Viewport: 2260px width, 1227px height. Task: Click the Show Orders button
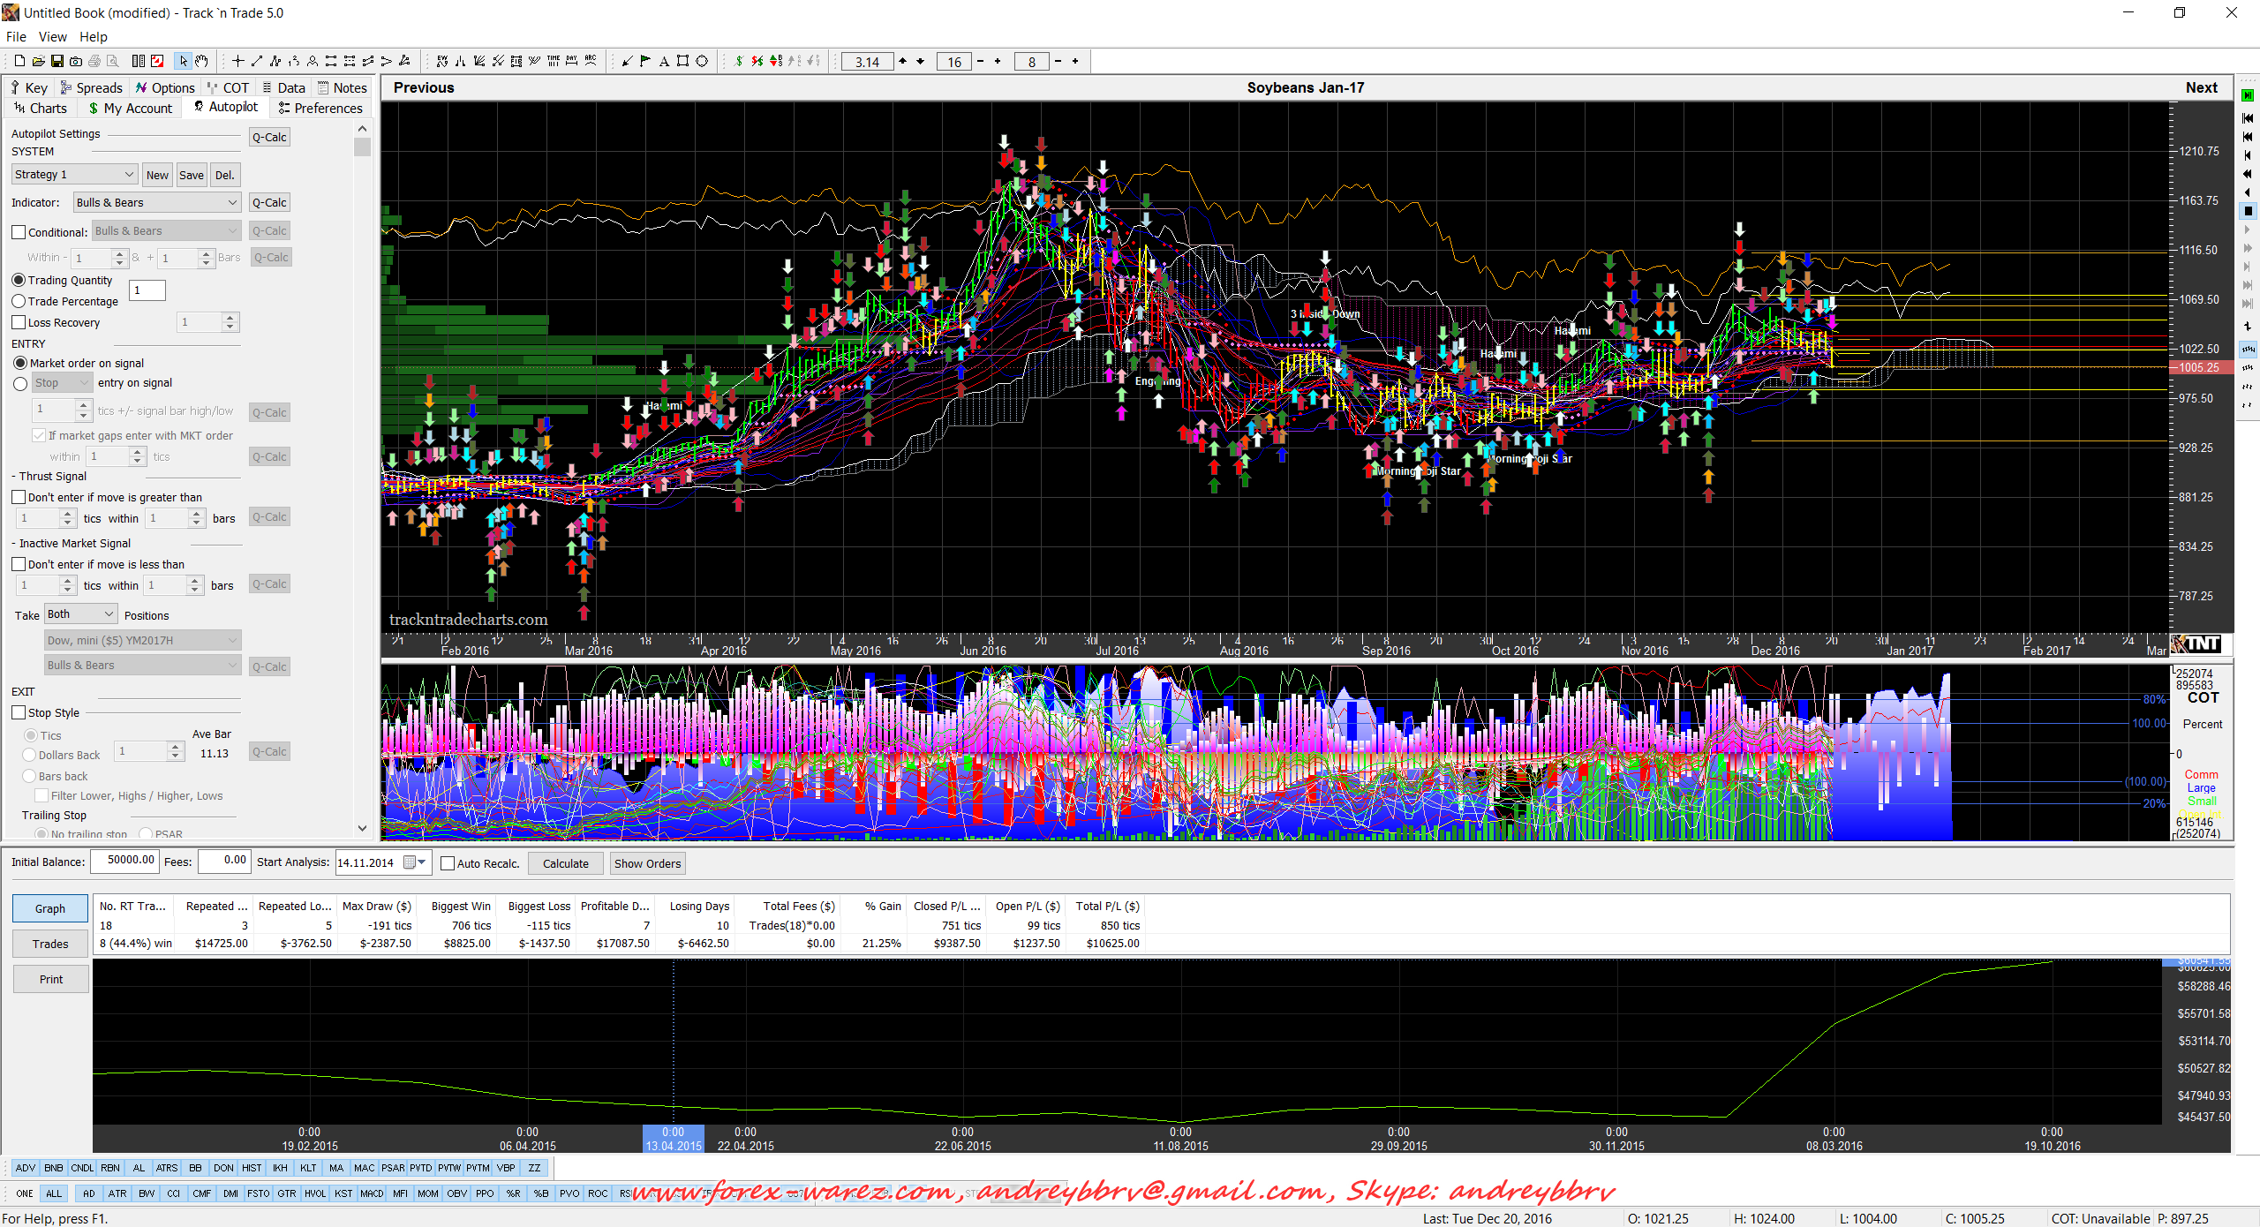(647, 863)
